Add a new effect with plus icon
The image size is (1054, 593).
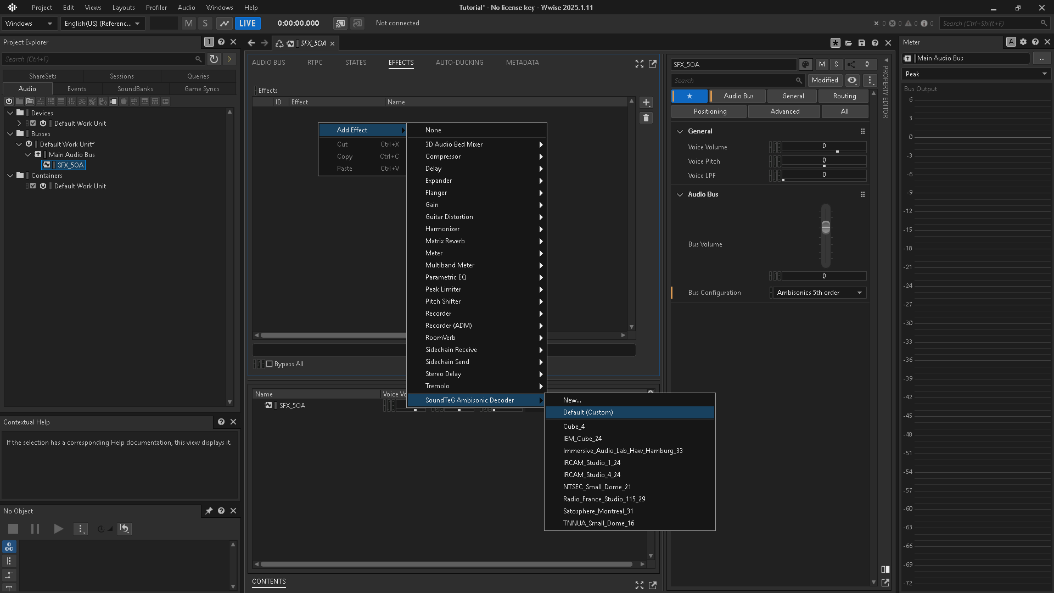[646, 103]
